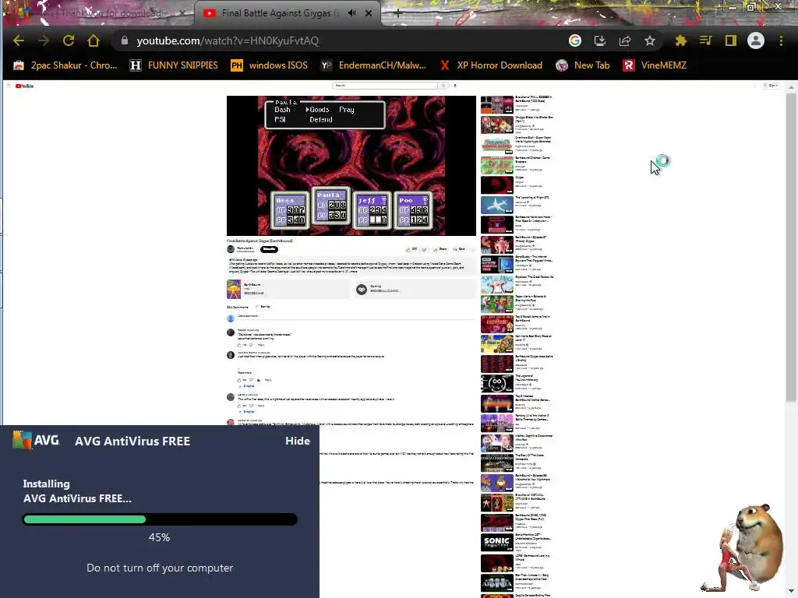This screenshot has width=798, height=598.
Task: Open the YouTube hamburger guide menu
Action: coord(9,86)
